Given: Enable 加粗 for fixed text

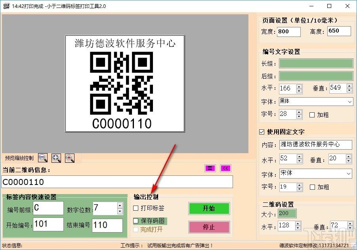Looking at the screenshot, I should click(x=312, y=187).
